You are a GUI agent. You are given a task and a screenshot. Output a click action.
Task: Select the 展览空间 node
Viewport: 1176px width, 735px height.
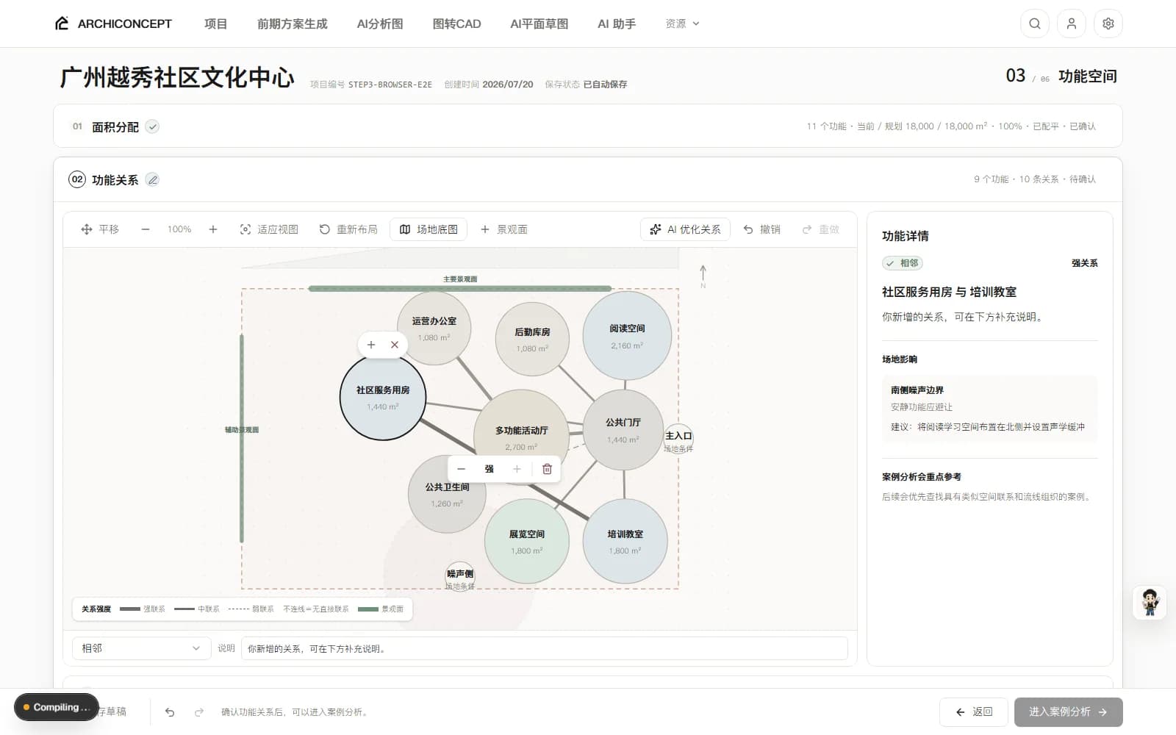[x=526, y=542]
